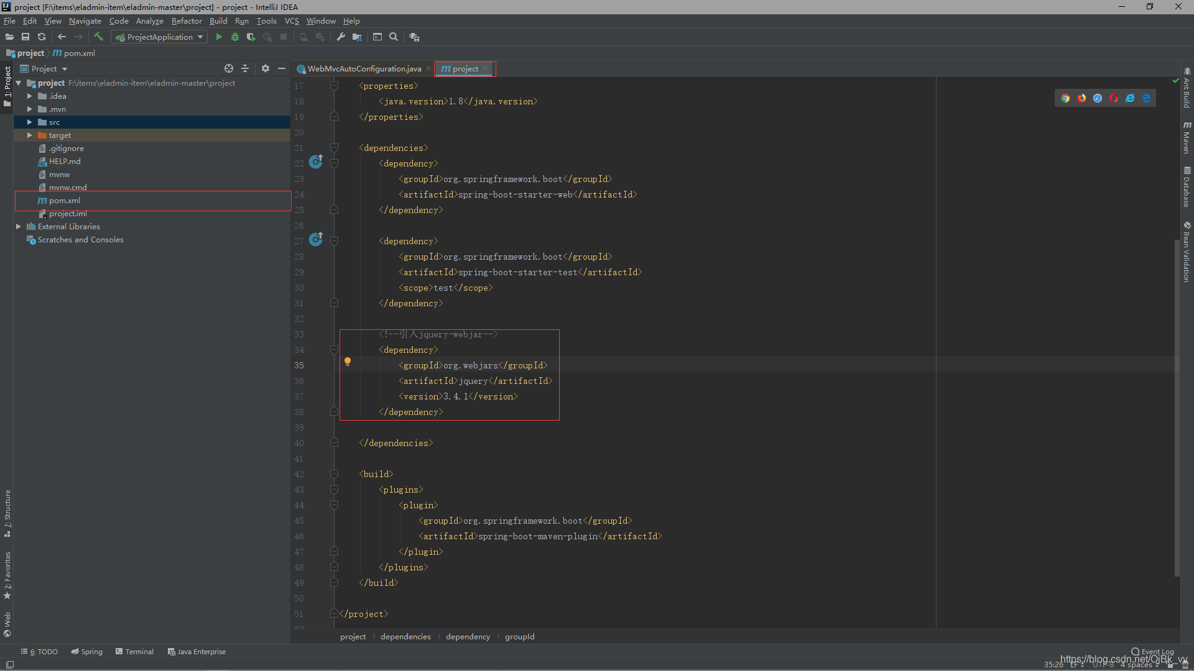Image resolution: width=1194 pixels, height=671 pixels.
Task: Click intention lightbulb on line 35
Action: click(348, 362)
